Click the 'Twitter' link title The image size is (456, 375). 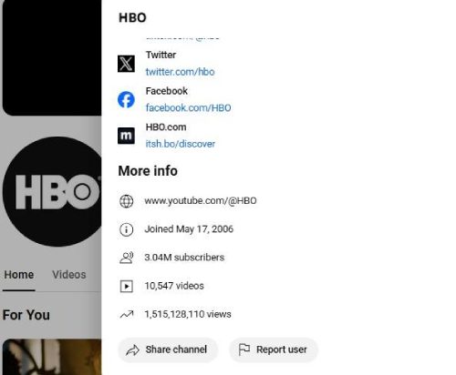[161, 55]
